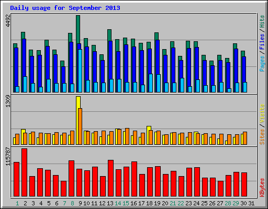This screenshot has width=268, height=209.
Task: Click day 27 on the x-axis
Action: pyautogui.click(x=220, y=203)
